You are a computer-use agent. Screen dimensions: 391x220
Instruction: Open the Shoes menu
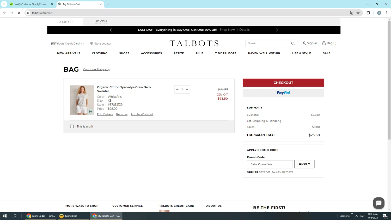[x=124, y=53]
